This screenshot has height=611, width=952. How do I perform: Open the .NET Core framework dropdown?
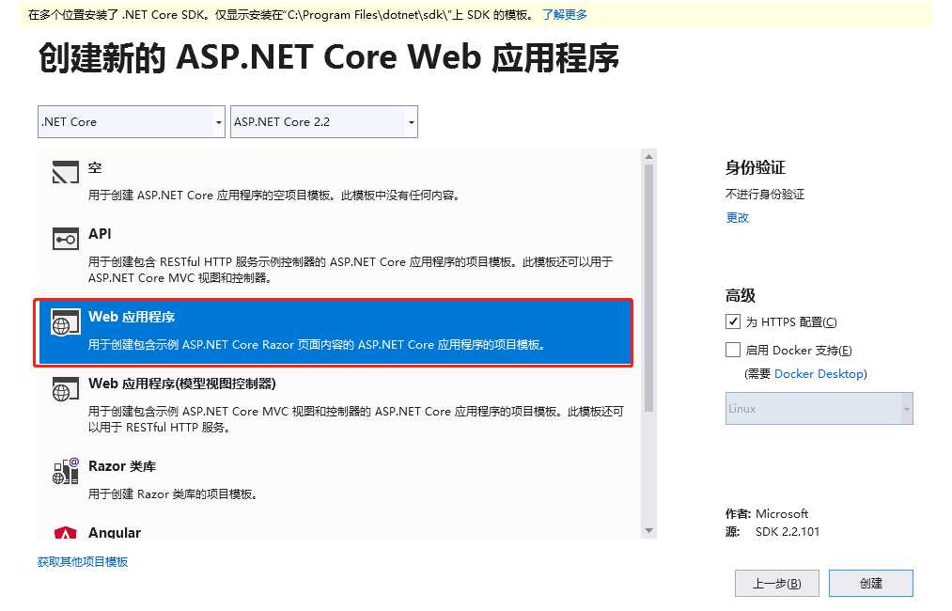point(132,121)
